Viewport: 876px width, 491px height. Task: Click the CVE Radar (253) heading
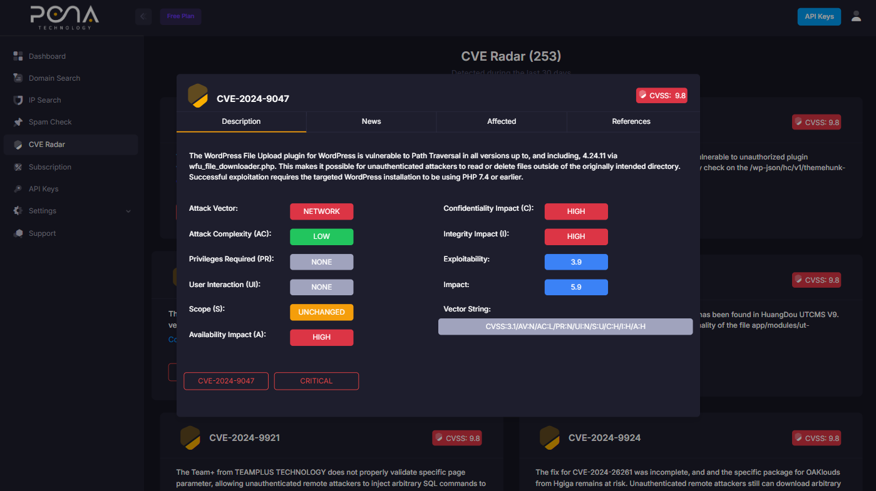pyautogui.click(x=511, y=56)
